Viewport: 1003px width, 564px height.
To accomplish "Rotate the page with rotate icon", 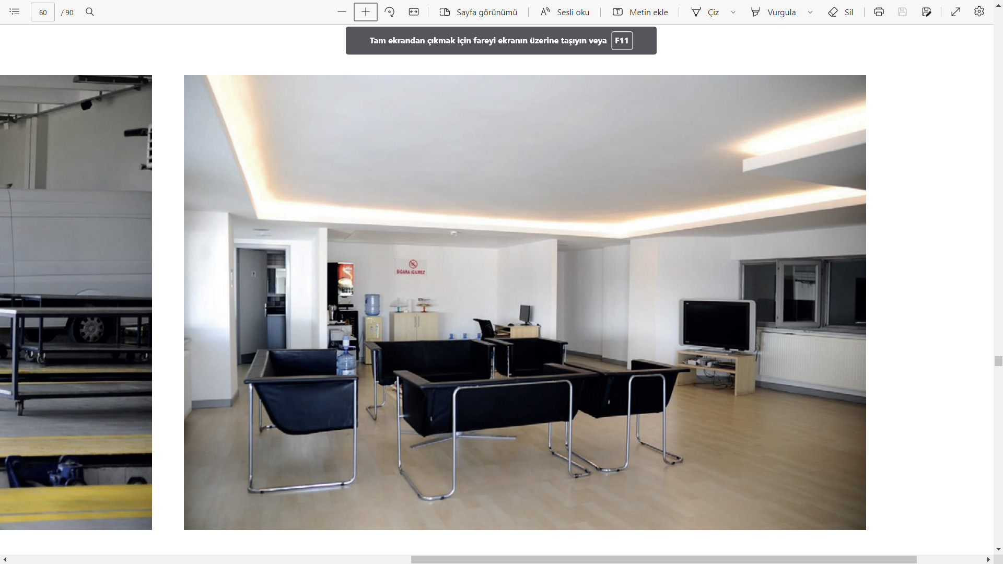I will point(390,11).
